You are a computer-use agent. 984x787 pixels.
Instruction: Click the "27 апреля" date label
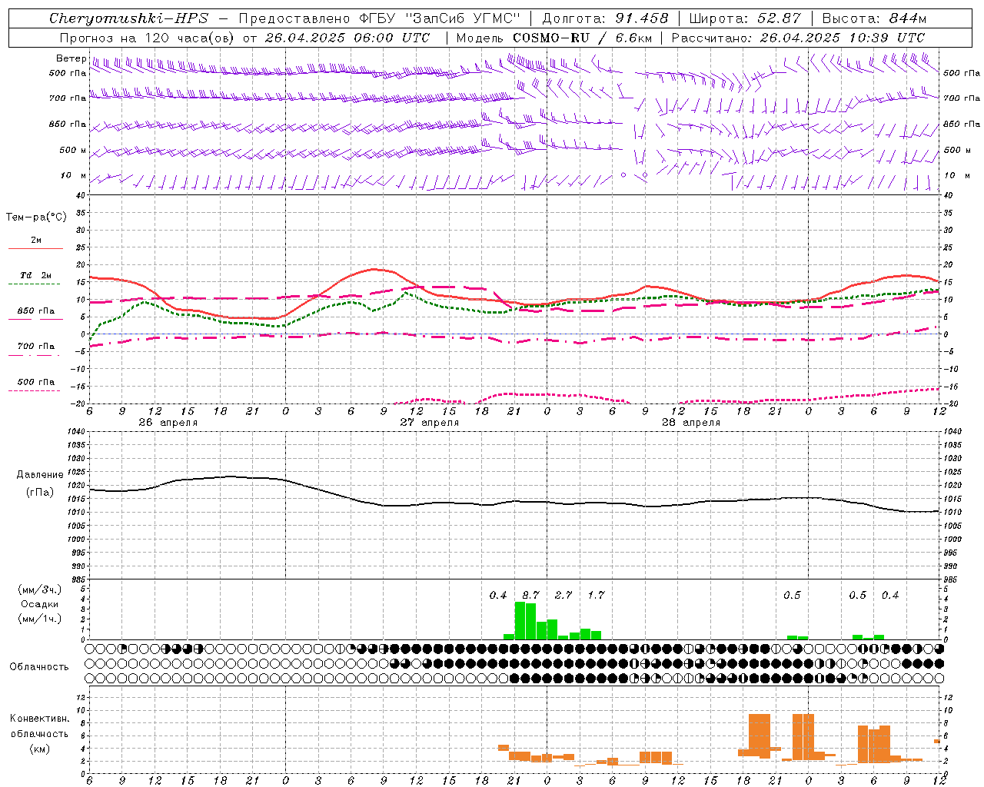(x=430, y=423)
